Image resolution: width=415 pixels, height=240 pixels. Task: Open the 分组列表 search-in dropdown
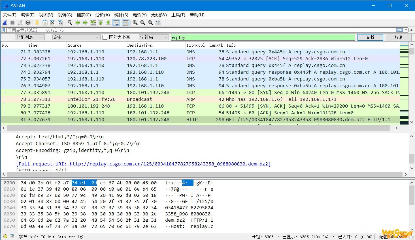click(30, 37)
